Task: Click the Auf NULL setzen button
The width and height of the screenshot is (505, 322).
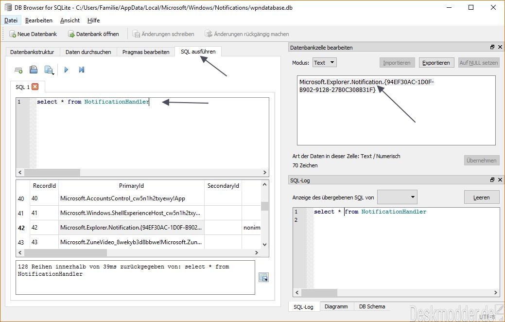Action: [x=479, y=63]
